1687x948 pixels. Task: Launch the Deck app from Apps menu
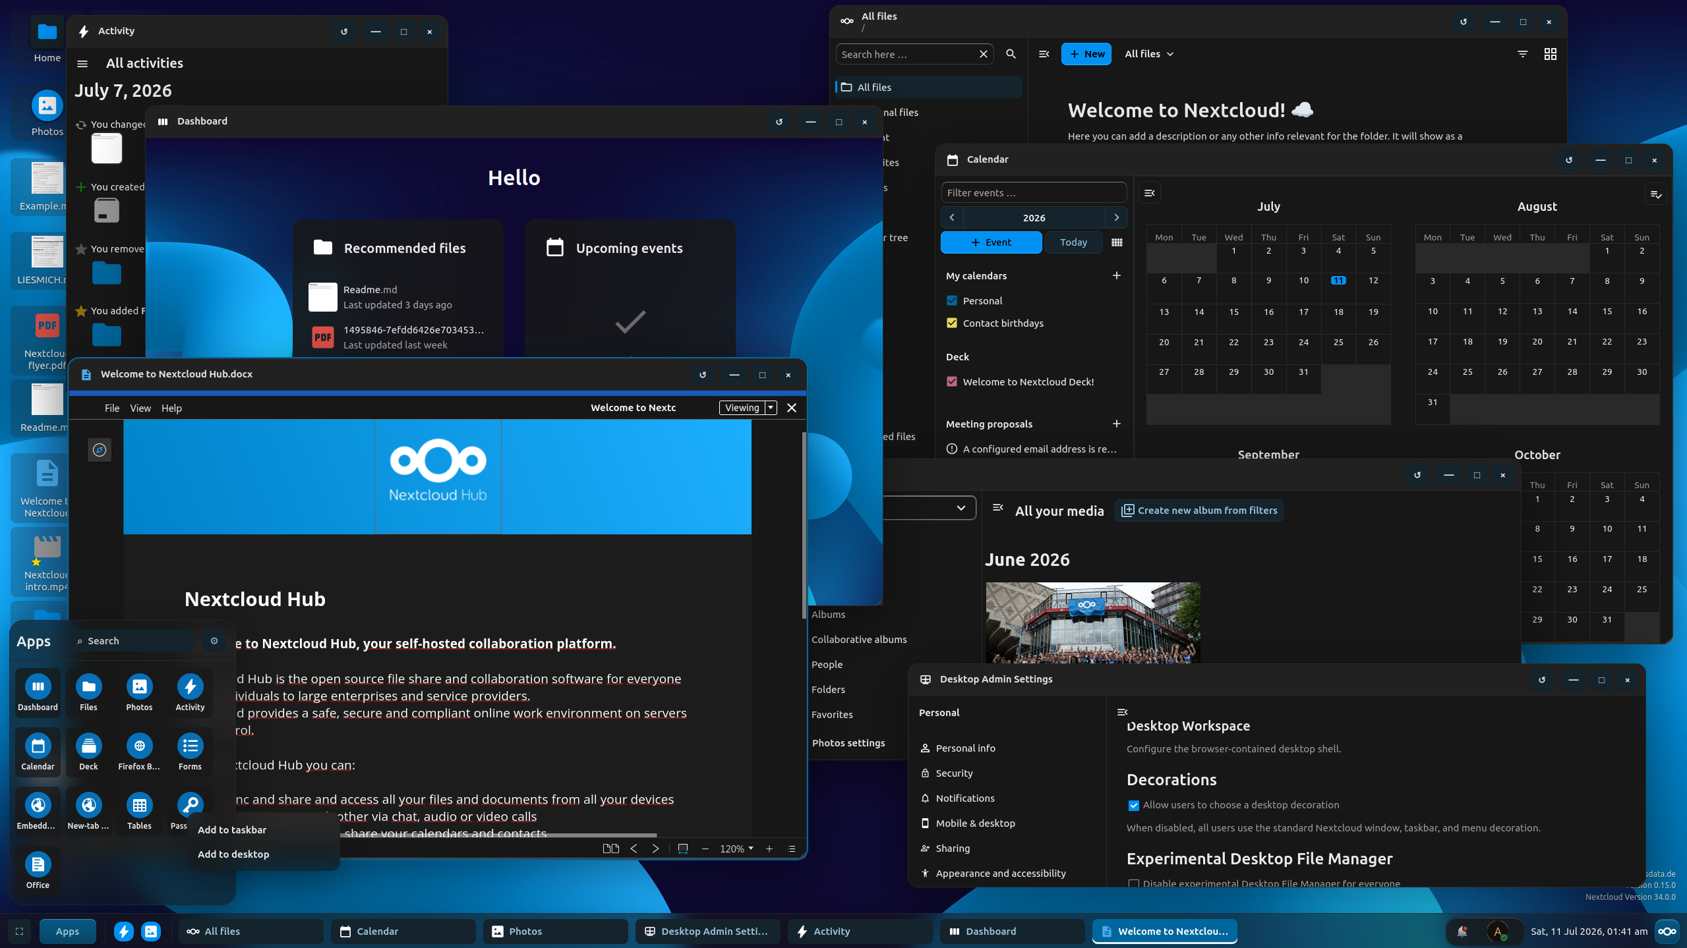pos(88,751)
